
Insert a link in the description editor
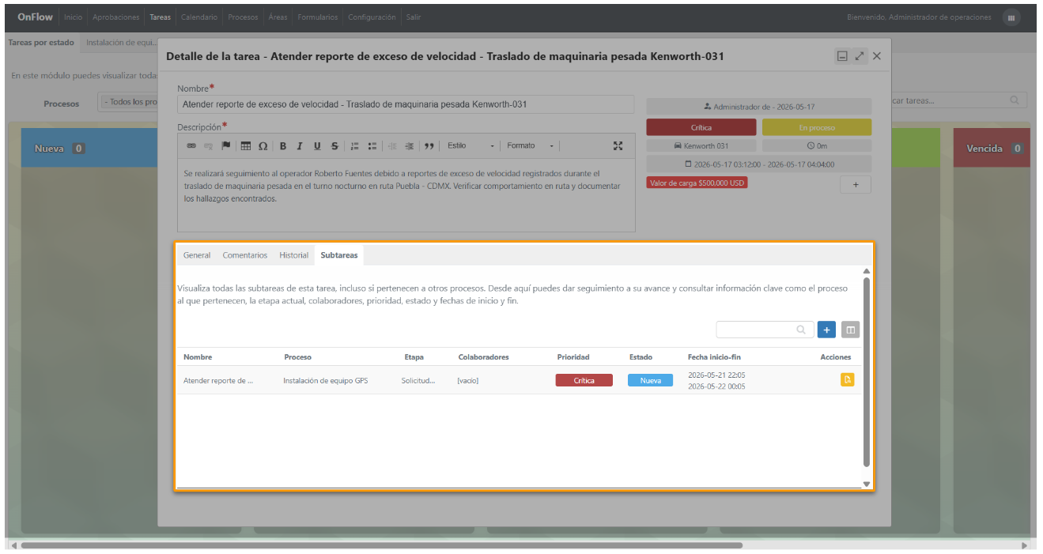pyautogui.click(x=191, y=146)
